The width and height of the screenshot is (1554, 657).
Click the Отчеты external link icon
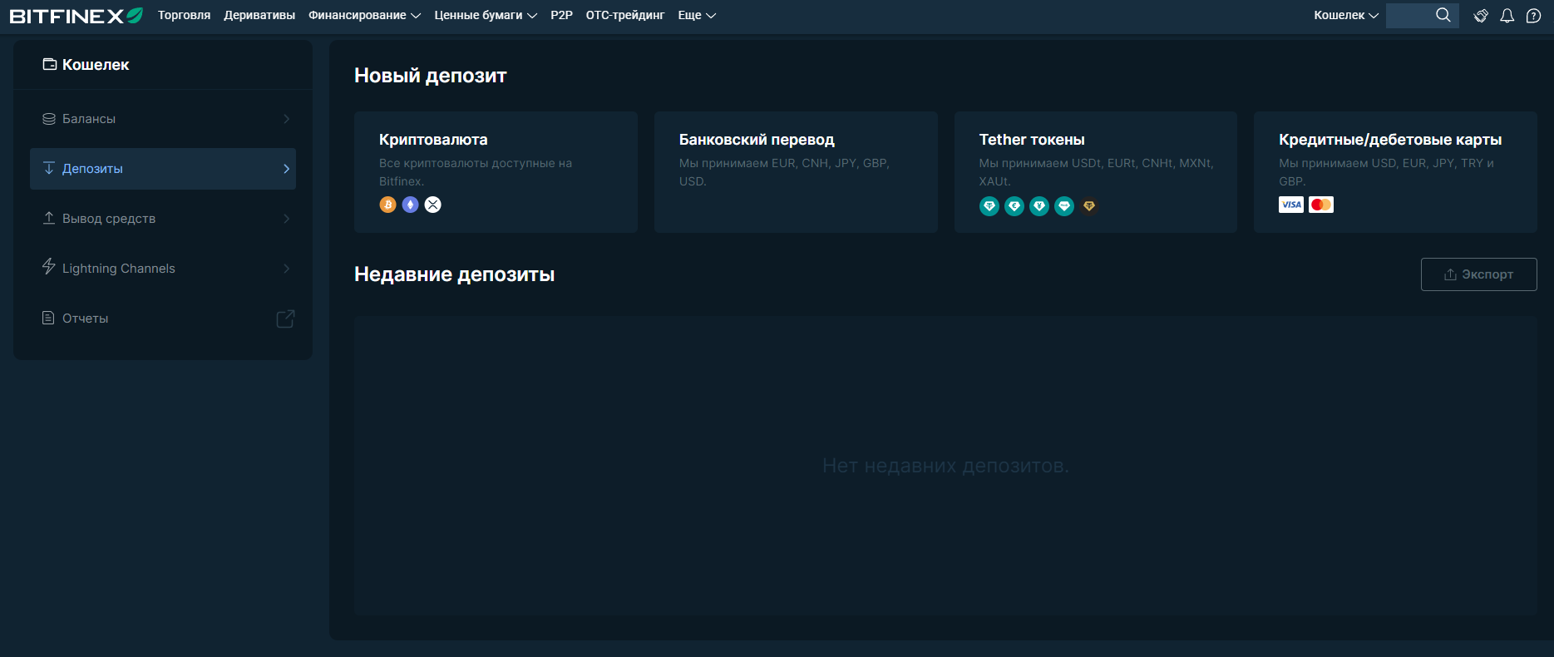click(285, 319)
